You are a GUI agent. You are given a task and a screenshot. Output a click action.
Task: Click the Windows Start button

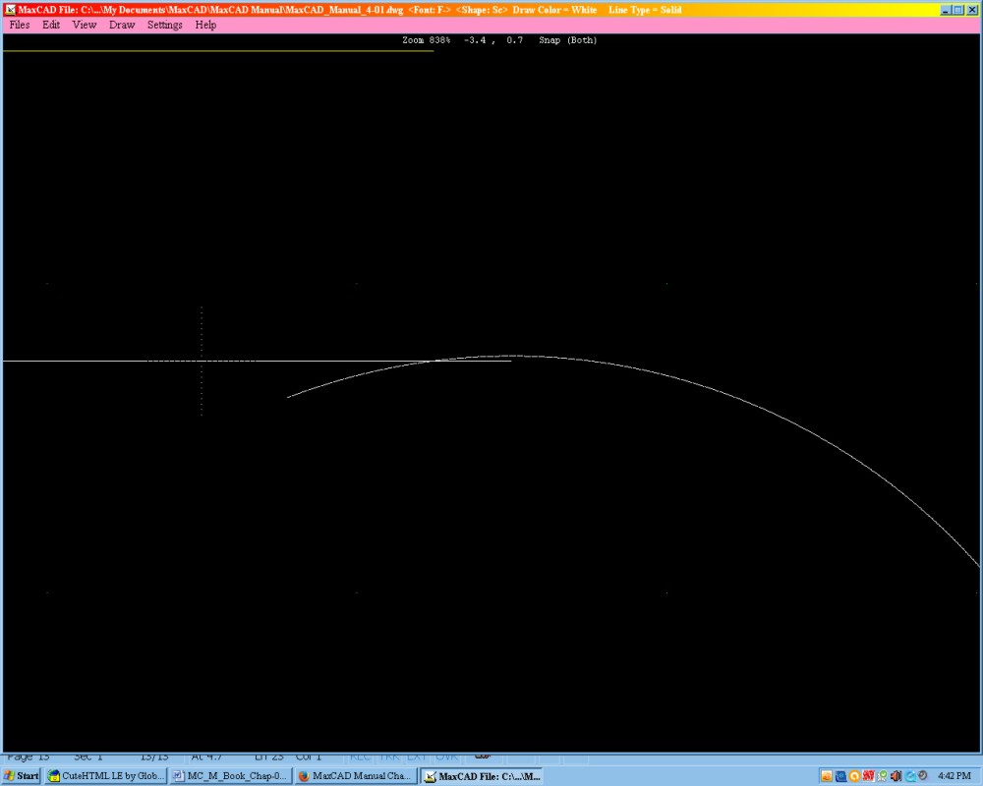coord(22,776)
